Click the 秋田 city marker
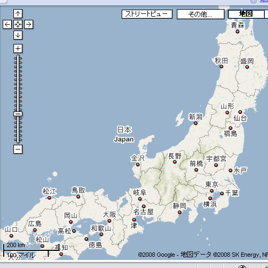Screen dimensions: 268x268 [x=221, y=66]
